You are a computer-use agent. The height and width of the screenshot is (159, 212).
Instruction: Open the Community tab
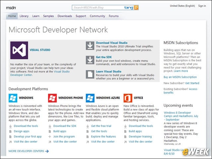(97, 16)
